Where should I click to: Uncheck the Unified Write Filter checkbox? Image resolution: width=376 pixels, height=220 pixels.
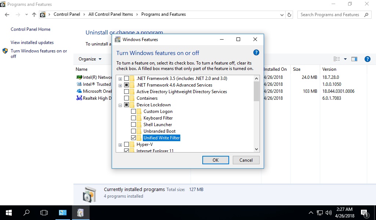point(133,138)
